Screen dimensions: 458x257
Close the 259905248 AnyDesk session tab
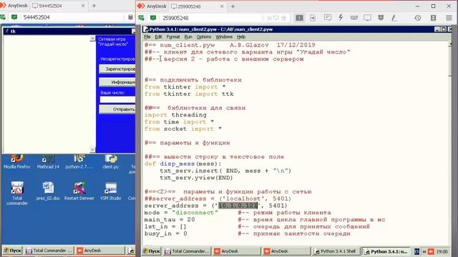coord(222,6)
